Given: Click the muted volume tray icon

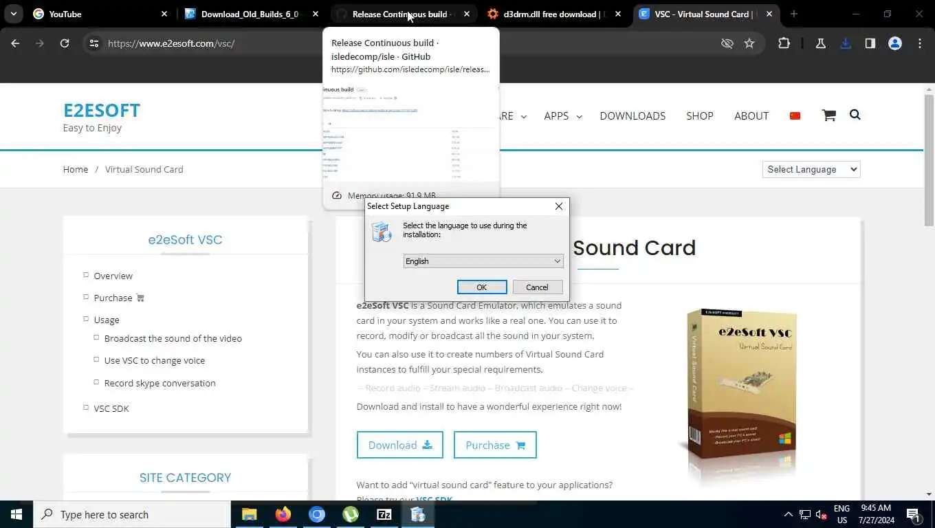Looking at the screenshot, I should click(x=822, y=514).
